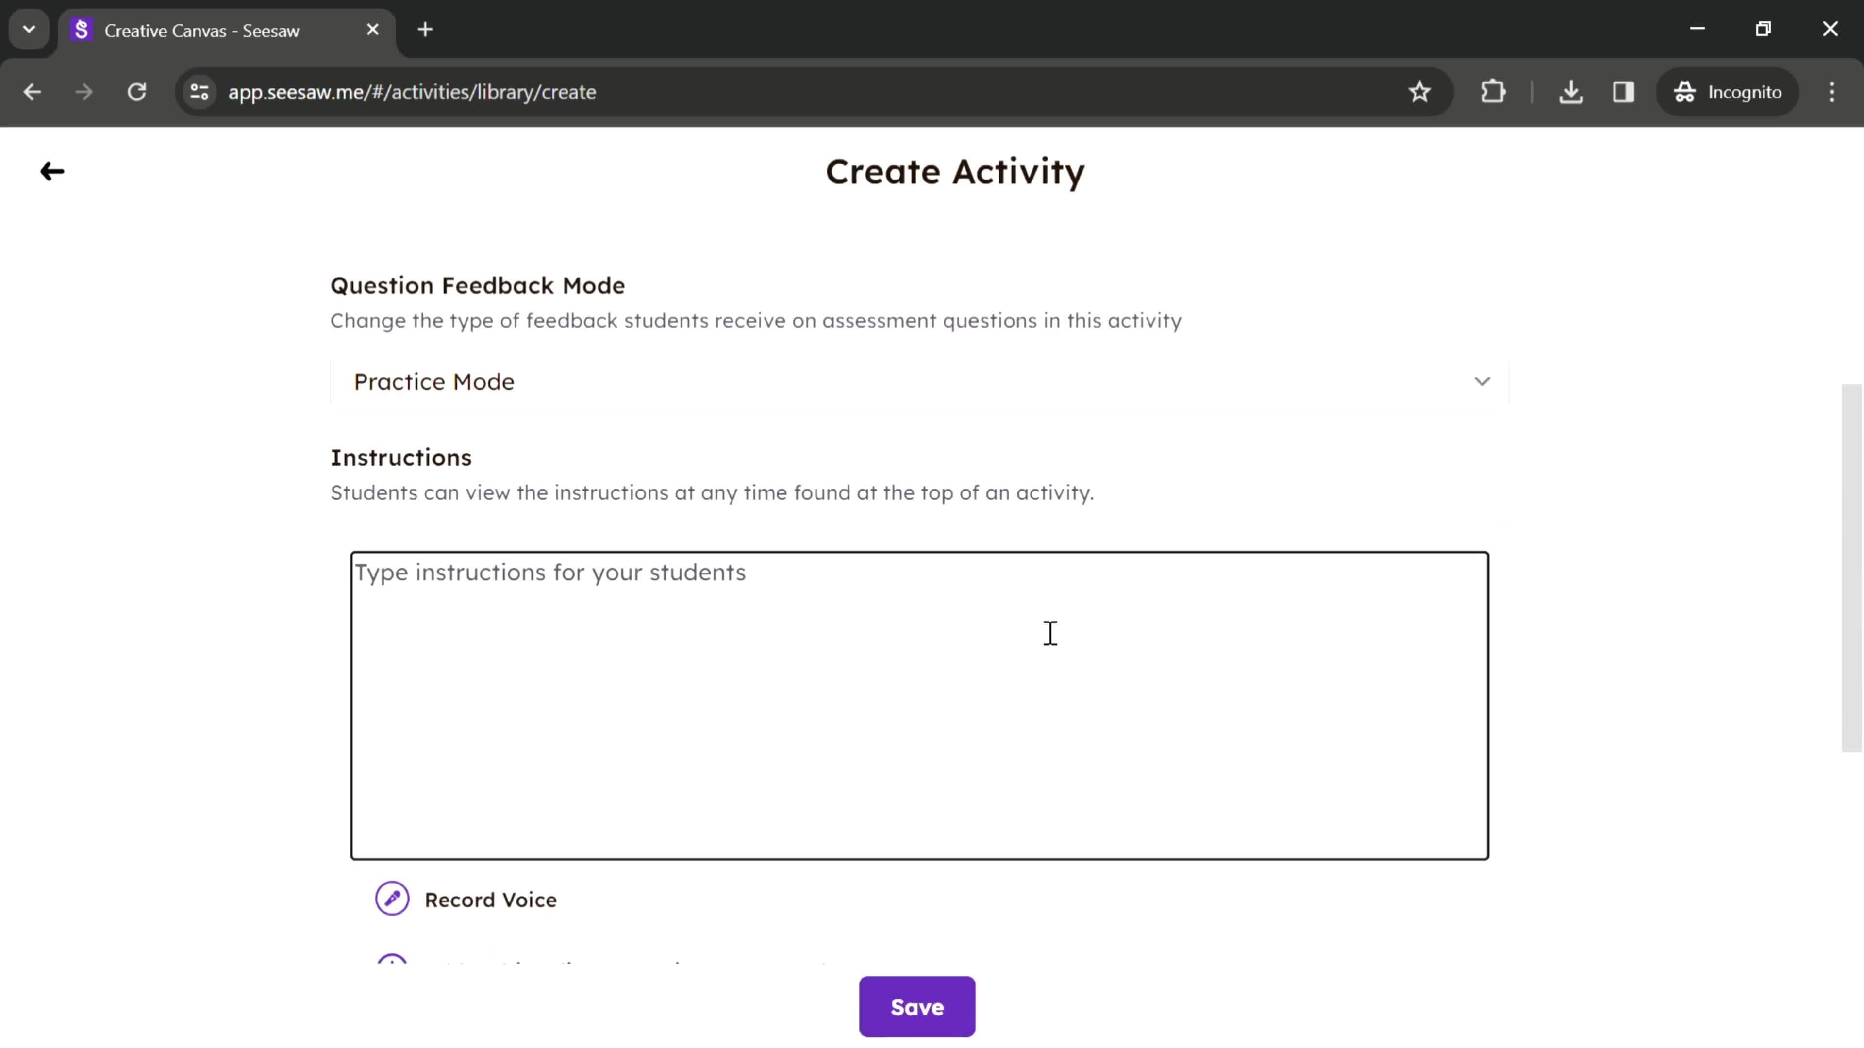This screenshot has height=1048, width=1864.
Task: Click the back arrow navigation icon
Action: [51, 170]
